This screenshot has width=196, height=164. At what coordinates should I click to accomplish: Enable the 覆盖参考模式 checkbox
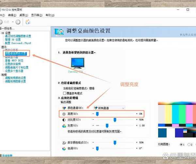[x=64, y=93]
